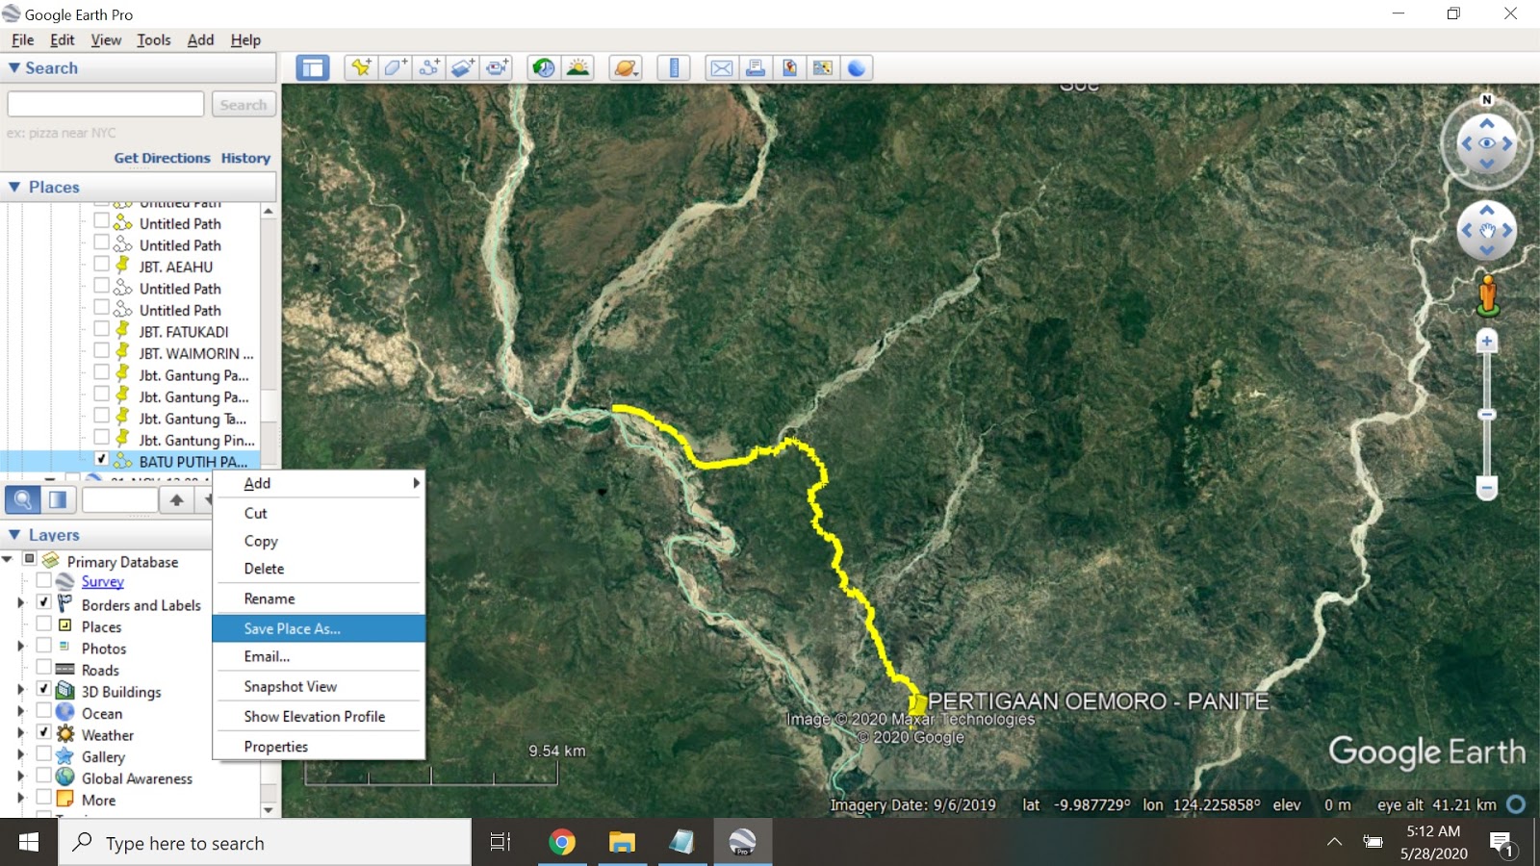1540x866 pixels.
Task: Zoom in with the plus button
Action: click(x=1487, y=341)
